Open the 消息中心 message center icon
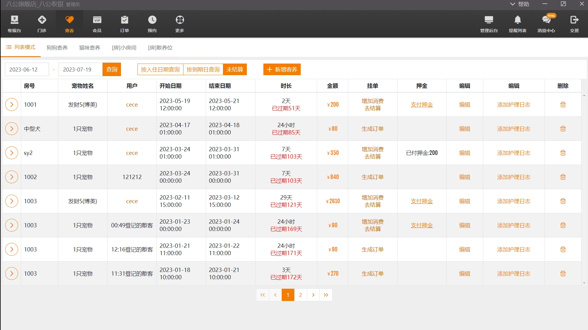The image size is (588, 330). pos(546,24)
